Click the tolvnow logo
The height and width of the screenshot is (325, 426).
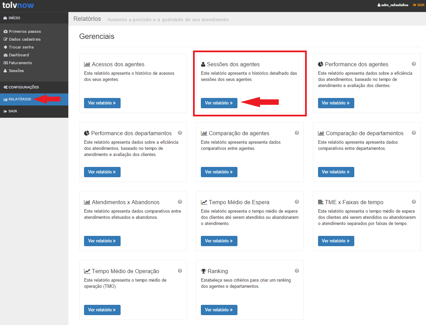(x=18, y=5)
